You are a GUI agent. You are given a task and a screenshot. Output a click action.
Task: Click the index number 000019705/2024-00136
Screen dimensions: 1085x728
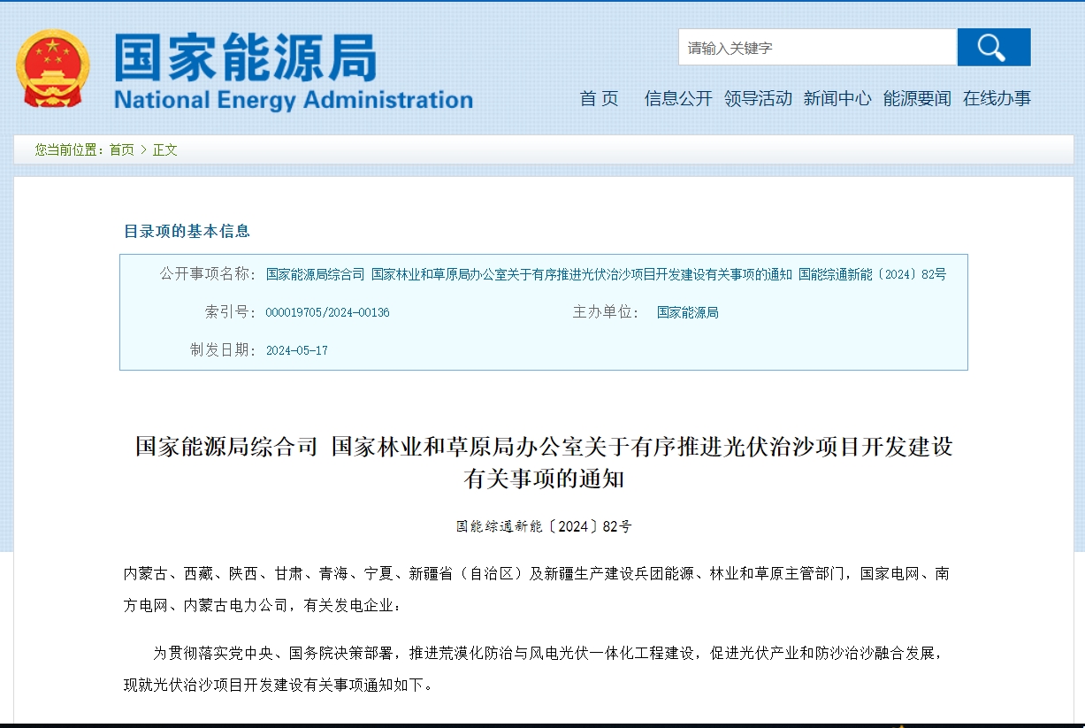coord(327,313)
